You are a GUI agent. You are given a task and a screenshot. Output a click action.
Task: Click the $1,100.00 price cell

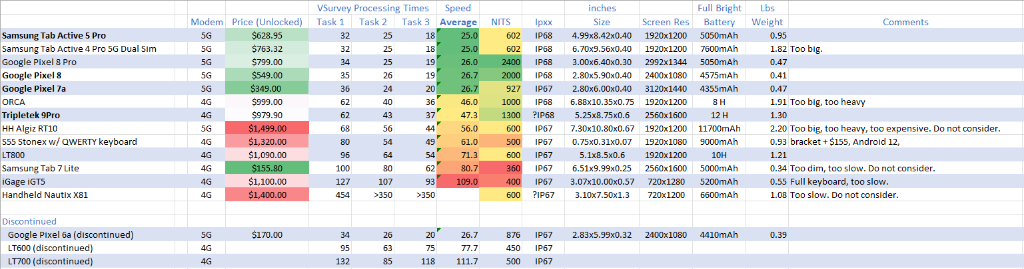267,181
